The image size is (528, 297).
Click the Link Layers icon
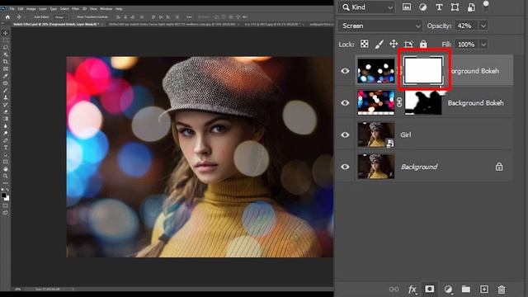(394, 290)
